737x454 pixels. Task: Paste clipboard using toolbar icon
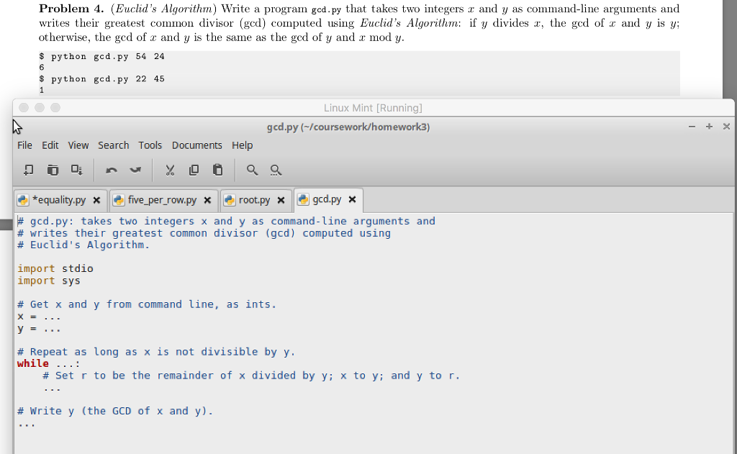tap(217, 170)
